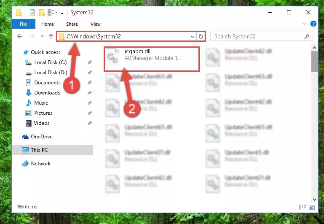Screen dimensions: 324x224
Task: Open the View ribbon tab
Action: coord(96,24)
